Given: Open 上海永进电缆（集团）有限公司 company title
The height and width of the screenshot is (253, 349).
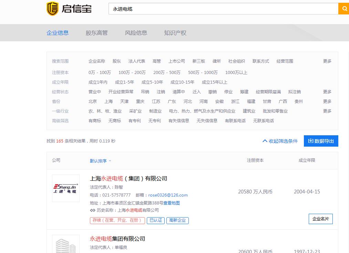Looking at the screenshot, I should pyautogui.click(x=129, y=179).
